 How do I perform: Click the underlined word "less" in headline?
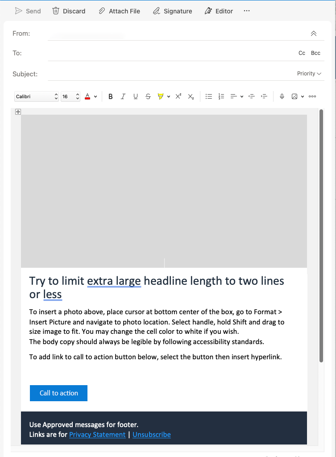[x=53, y=295]
